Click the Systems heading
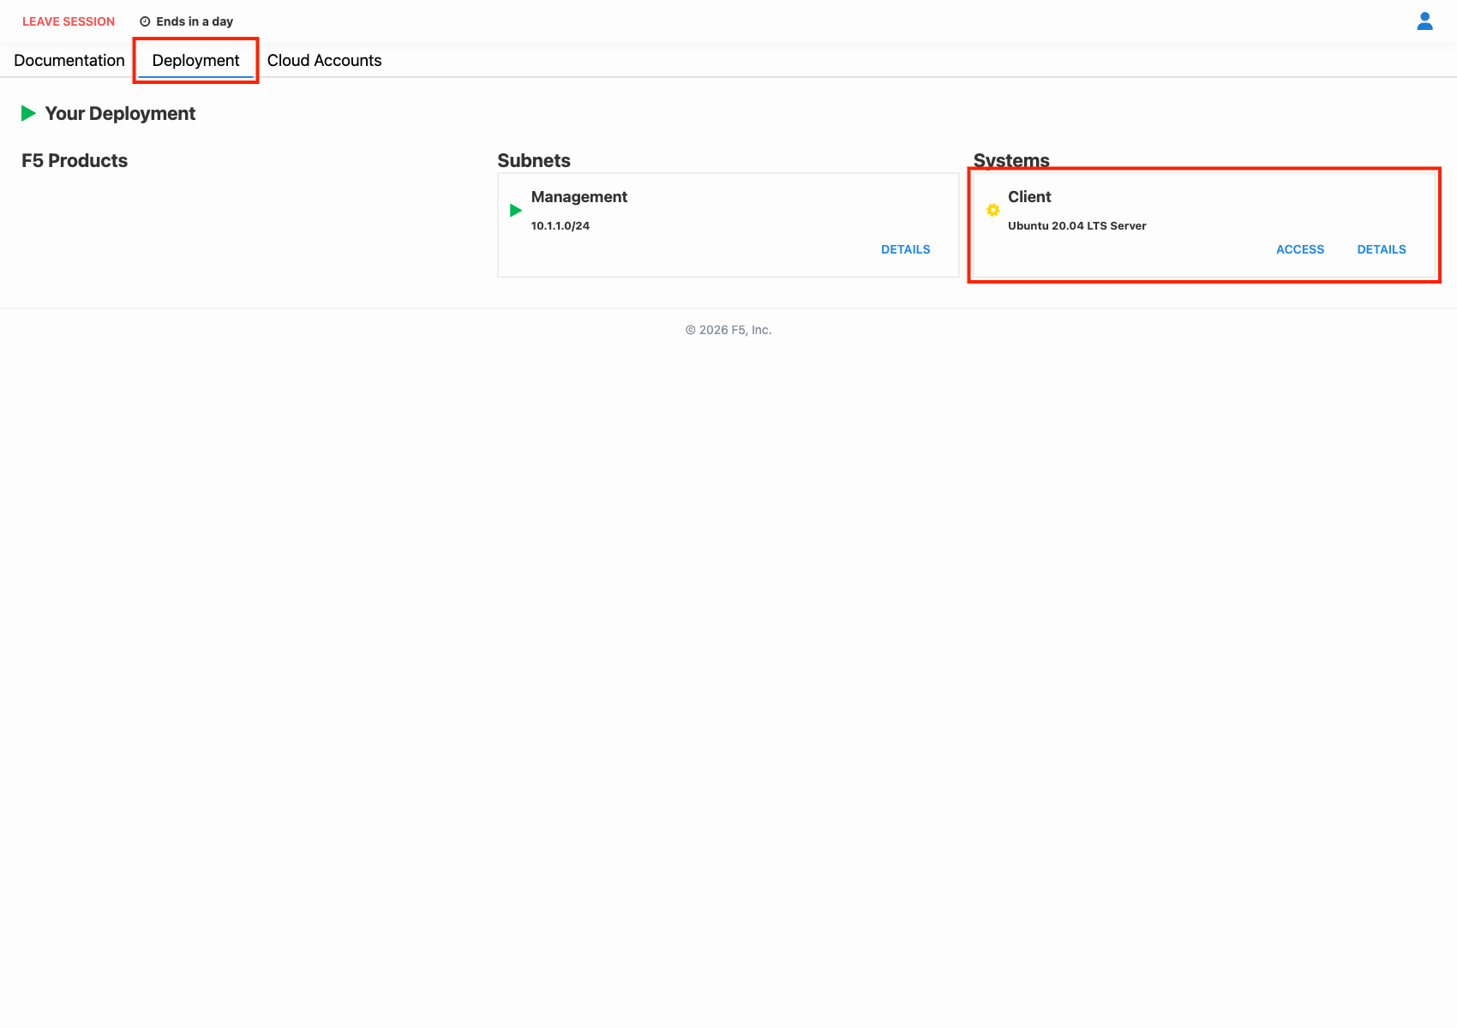 1011,160
